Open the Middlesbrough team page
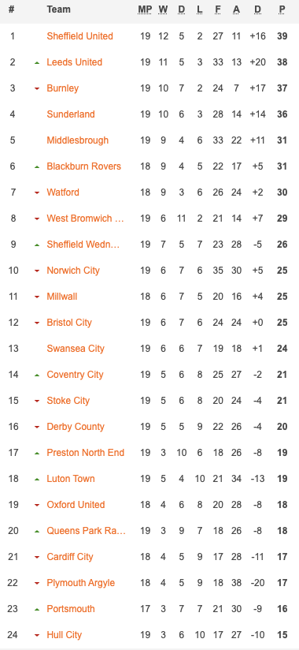The height and width of the screenshot is (650, 299). pos(78,140)
